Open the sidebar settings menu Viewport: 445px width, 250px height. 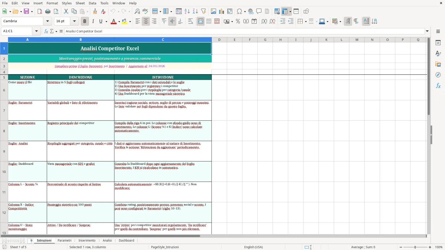(x=438, y=31)
